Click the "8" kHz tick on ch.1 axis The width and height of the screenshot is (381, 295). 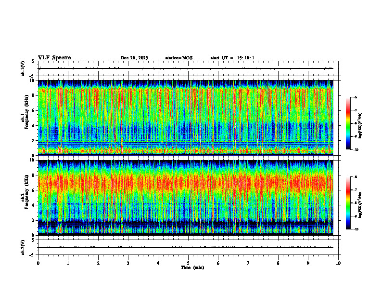tap(34, 95)
